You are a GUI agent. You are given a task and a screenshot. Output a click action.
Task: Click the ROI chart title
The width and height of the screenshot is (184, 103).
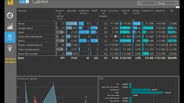click(101, 79)
